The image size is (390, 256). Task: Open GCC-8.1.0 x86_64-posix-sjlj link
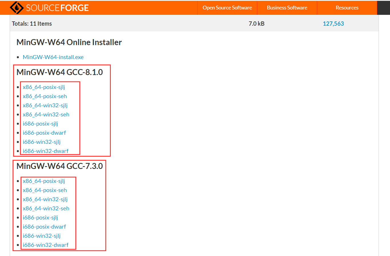44,87
